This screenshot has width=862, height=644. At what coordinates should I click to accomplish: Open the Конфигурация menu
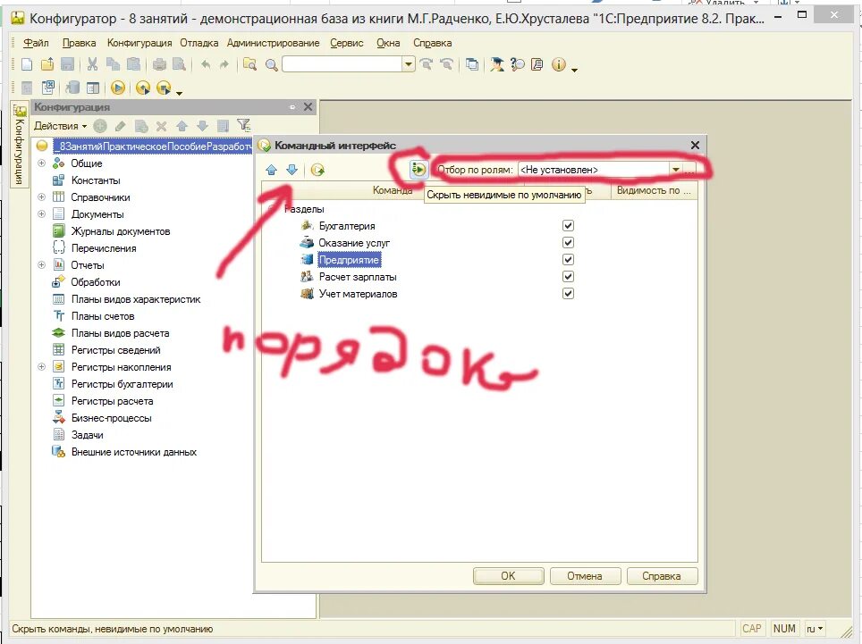139,43
